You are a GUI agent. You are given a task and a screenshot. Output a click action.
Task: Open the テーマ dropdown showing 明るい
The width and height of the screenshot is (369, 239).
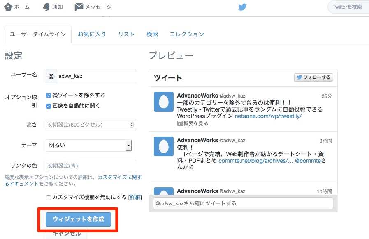(89, 146)
